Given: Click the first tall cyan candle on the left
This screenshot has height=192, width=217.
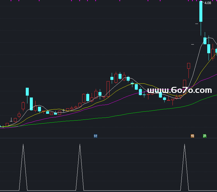Looking at the screenshot, I should [x=27, y=92].
